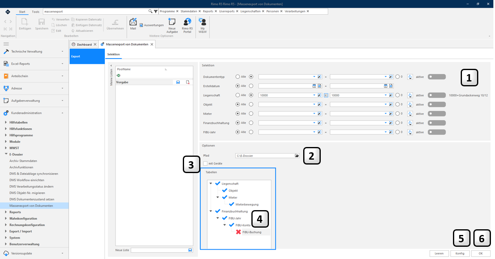Image resolution: width=495 pixels, height=259 pixels.
Task: Toggle the aktive switch in the Liegenschaft row
Action: pos(437,95)
